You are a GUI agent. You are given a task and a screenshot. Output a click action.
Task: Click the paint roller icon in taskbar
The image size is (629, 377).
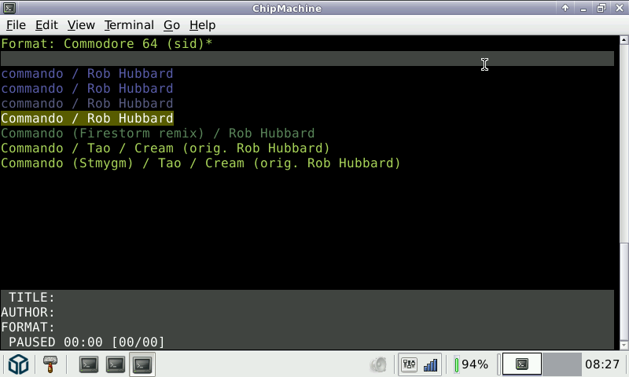50,364
